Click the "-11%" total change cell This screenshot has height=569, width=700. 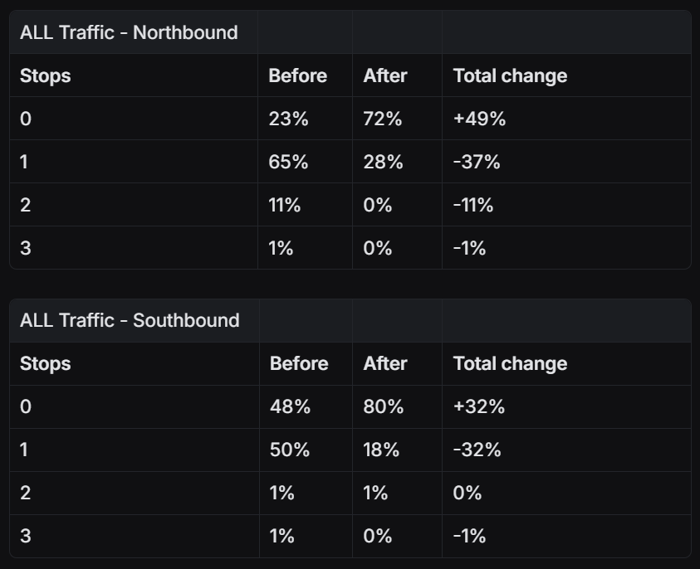coord(473,205)
